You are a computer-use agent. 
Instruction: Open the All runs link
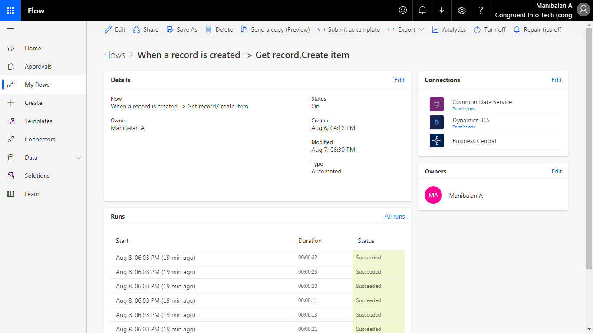click(x=395, y=216)
